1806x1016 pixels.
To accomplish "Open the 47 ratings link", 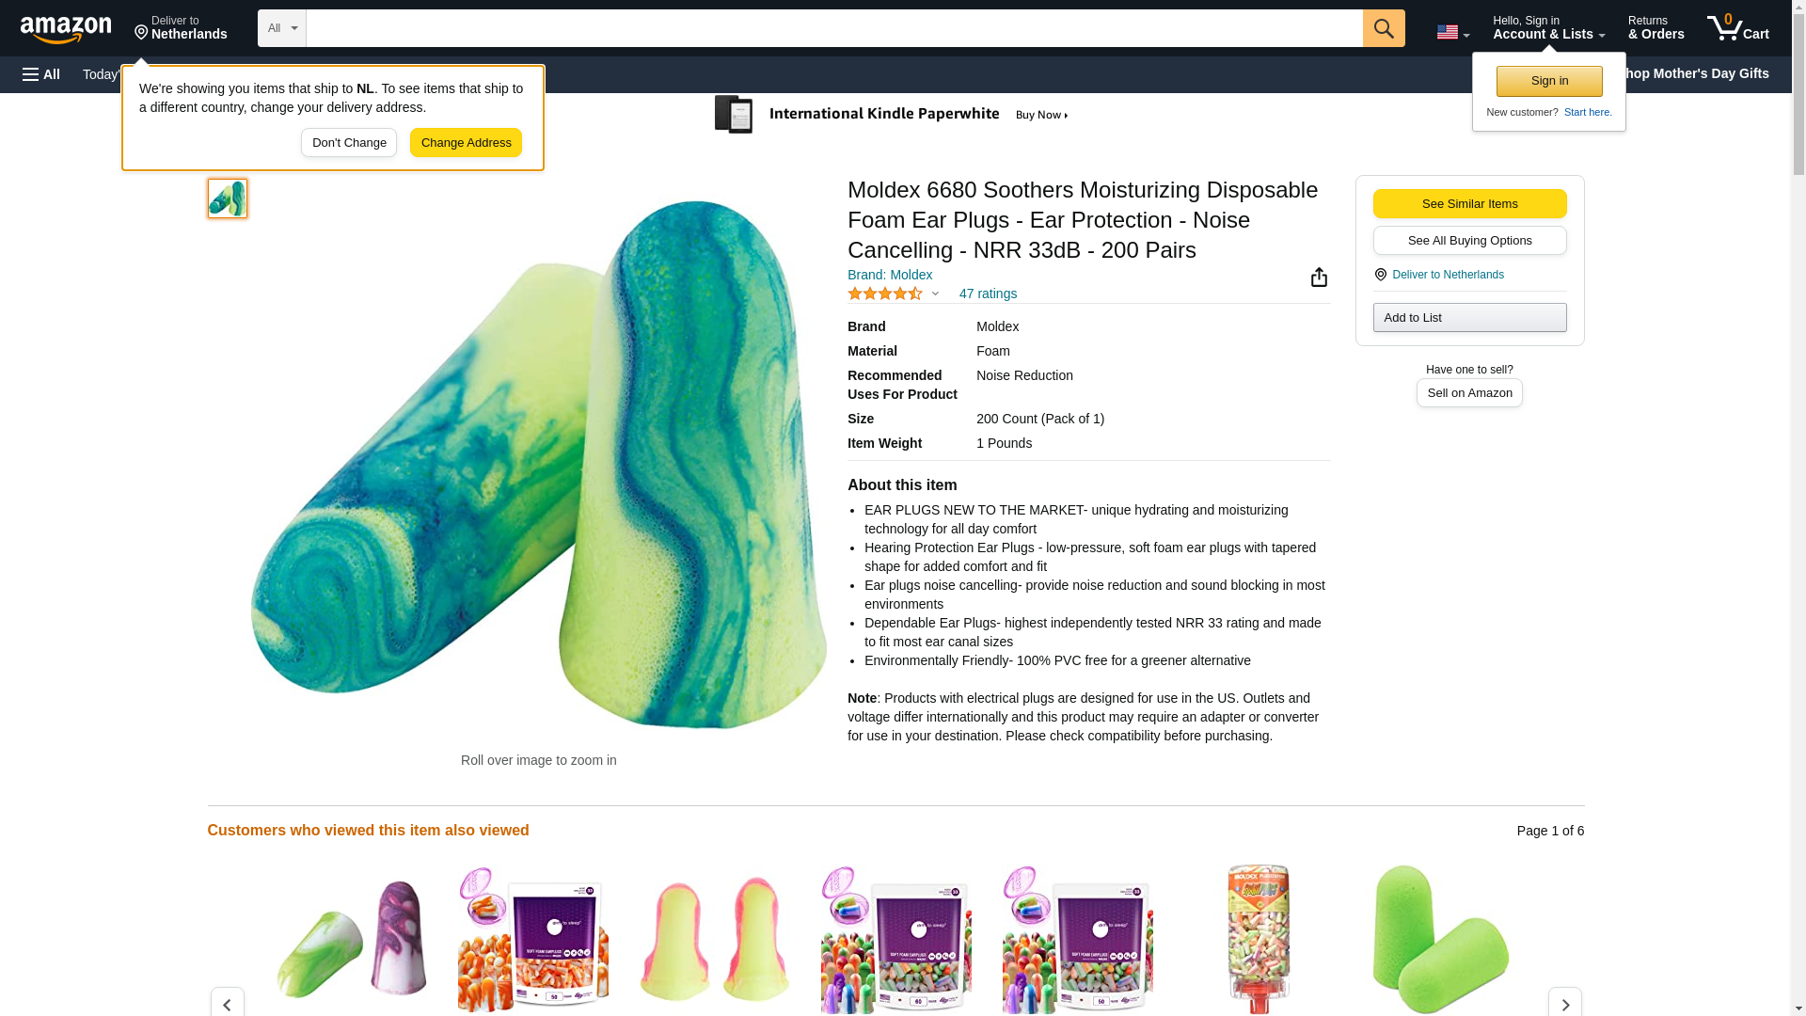I will coord(988,294).
